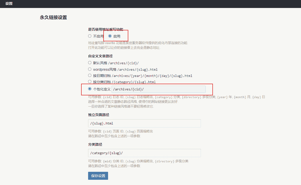Click the 请不要轻易修改它 warning text
301x185 pixels.
pyautogui.click(x=121, y=106)
